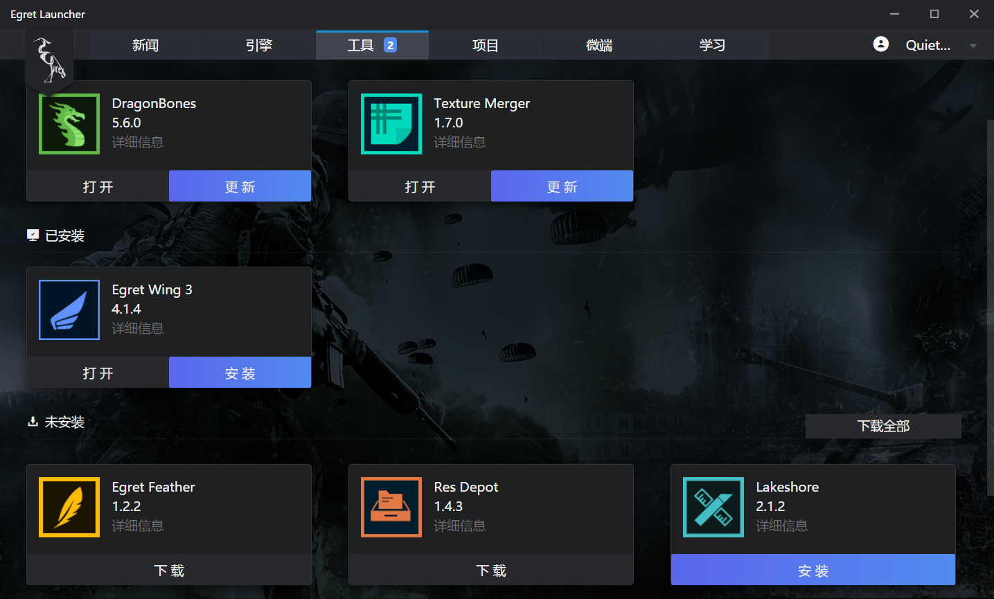994x599 pixels.
Task: Click the Texture Merger app icon
Action: (x=391, y=124)
